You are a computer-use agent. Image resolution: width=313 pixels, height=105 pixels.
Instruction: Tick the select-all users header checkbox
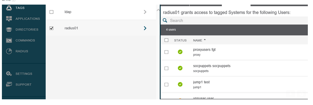coord(167,40)
